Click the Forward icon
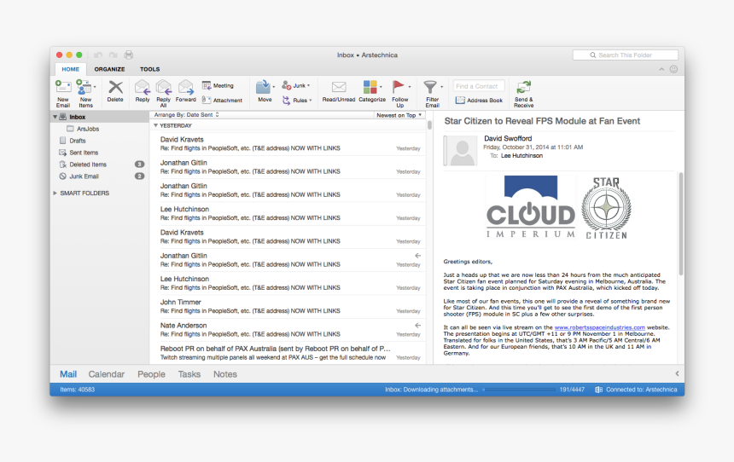 pyautogui.click(x=186, y=88)
